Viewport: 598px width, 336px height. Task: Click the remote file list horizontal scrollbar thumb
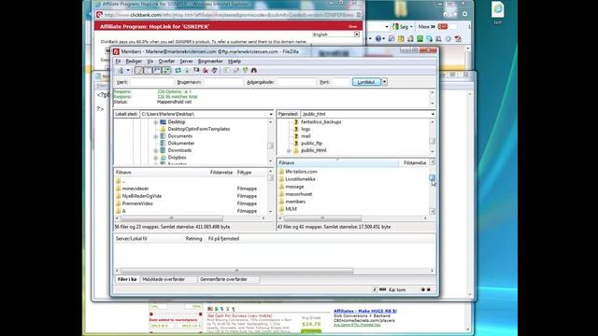tap(322, 218)
